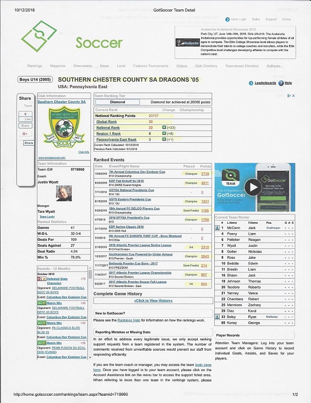
Task: Click the National Rank green up-arrow icon
Action: 164,128
